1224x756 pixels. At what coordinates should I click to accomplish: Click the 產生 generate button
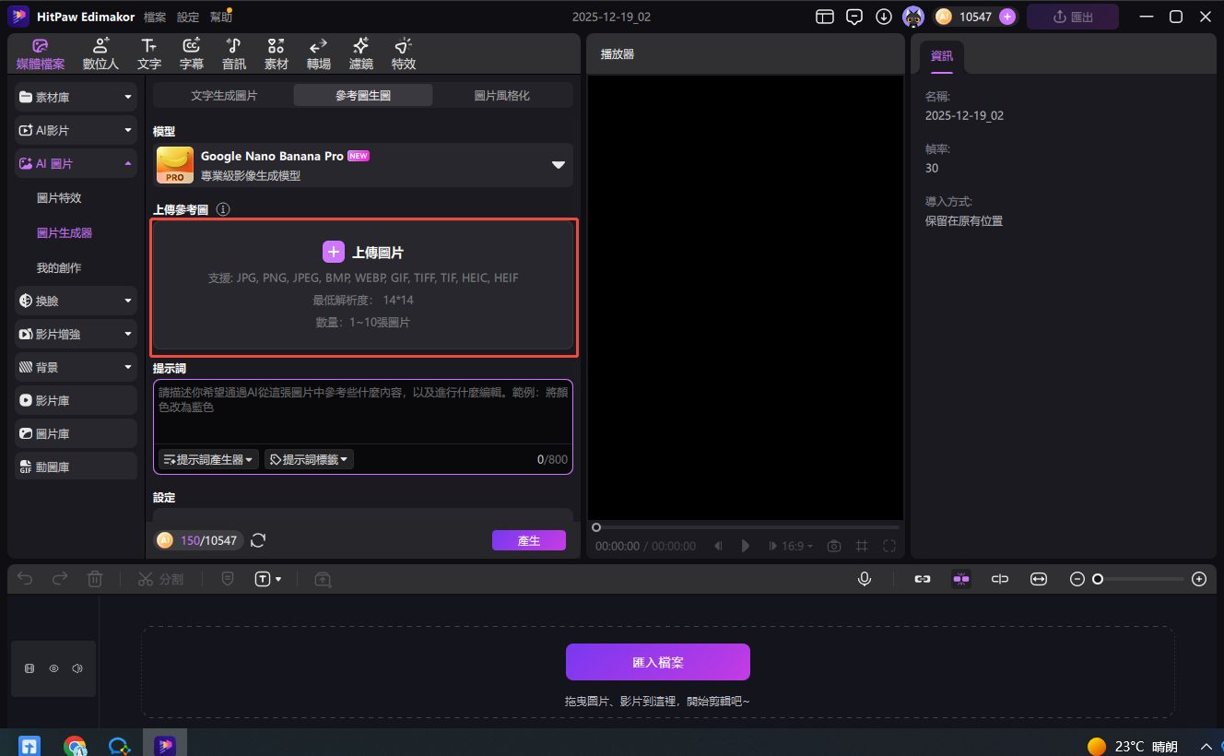tap(529, 541)
